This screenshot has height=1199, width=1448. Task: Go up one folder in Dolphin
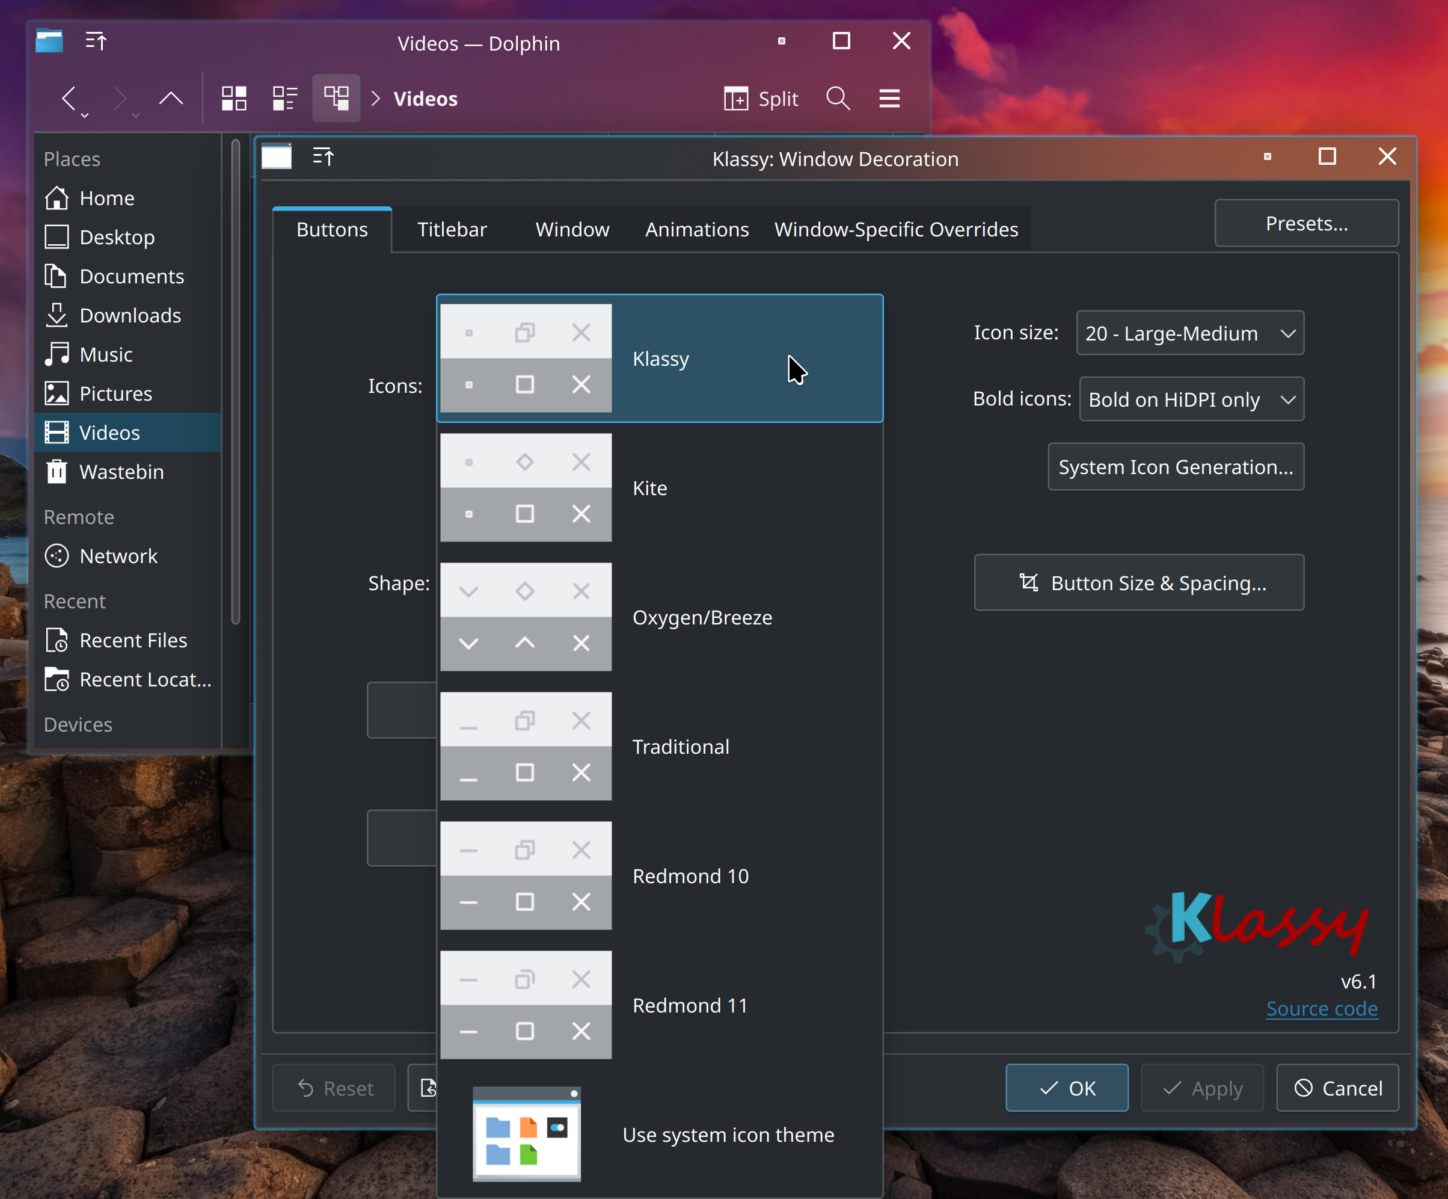[171, 99]
